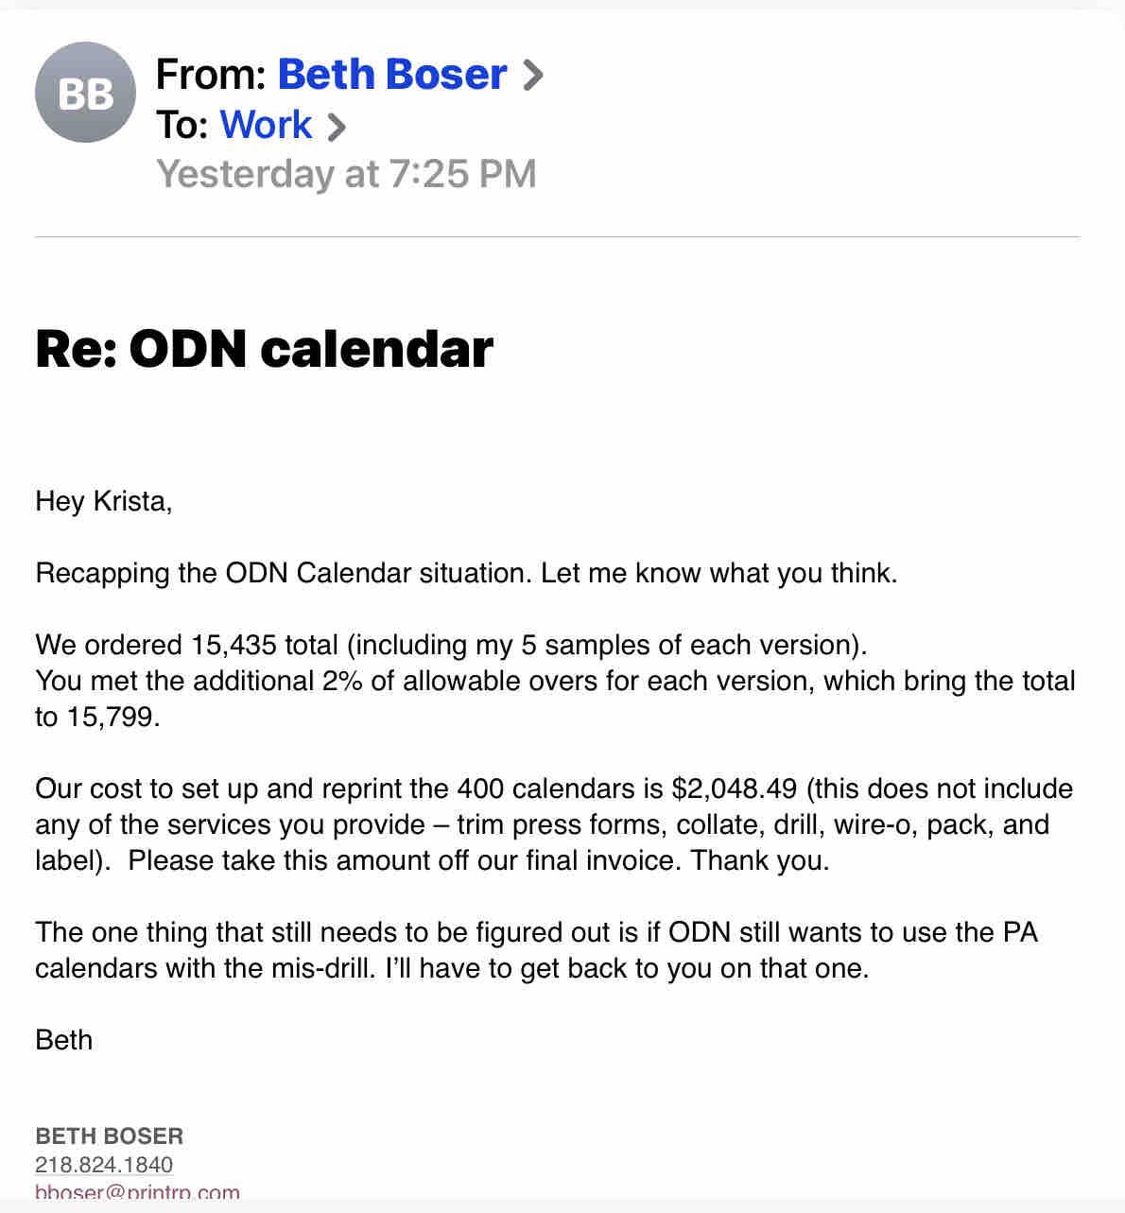
Task: Click the final invoice request sentence
Action: click(477, 860)
